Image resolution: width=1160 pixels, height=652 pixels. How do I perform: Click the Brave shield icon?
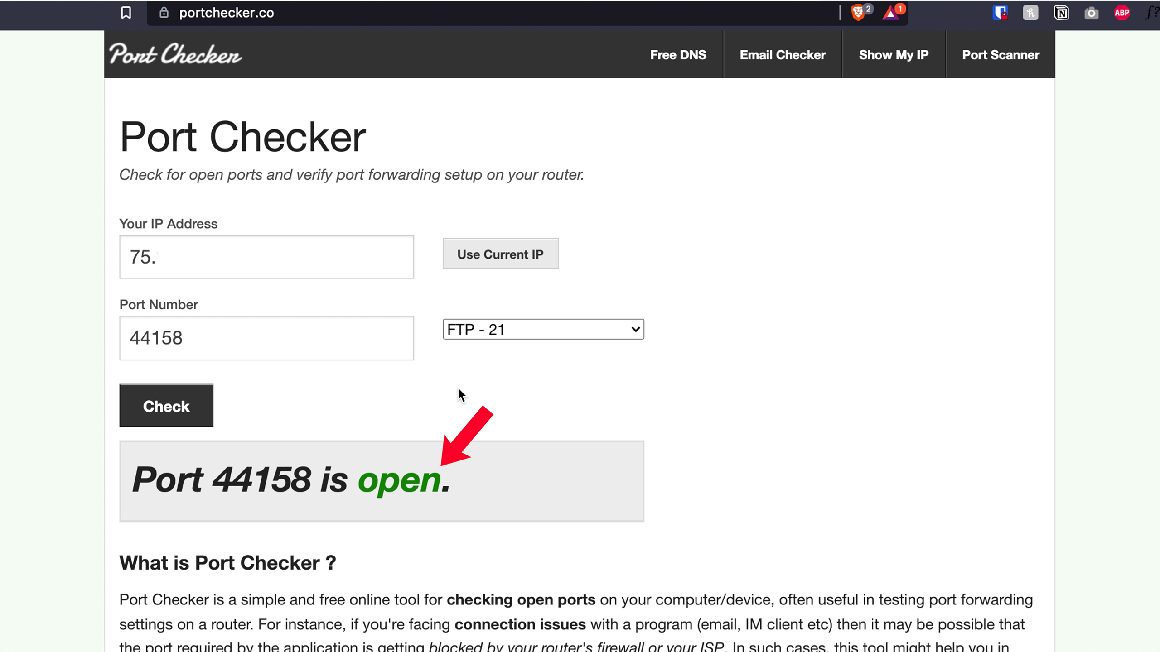pos(859,13)
